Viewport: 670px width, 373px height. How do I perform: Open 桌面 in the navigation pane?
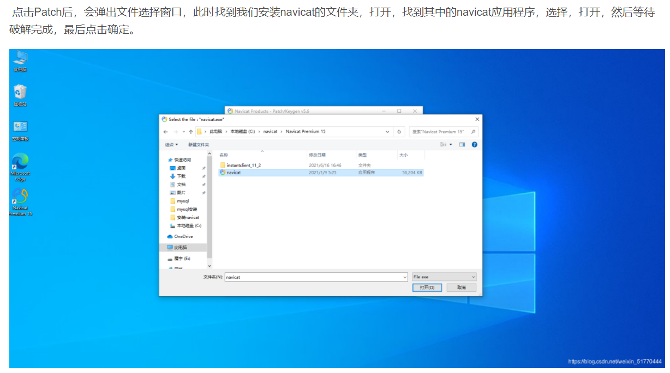point(181,168)
